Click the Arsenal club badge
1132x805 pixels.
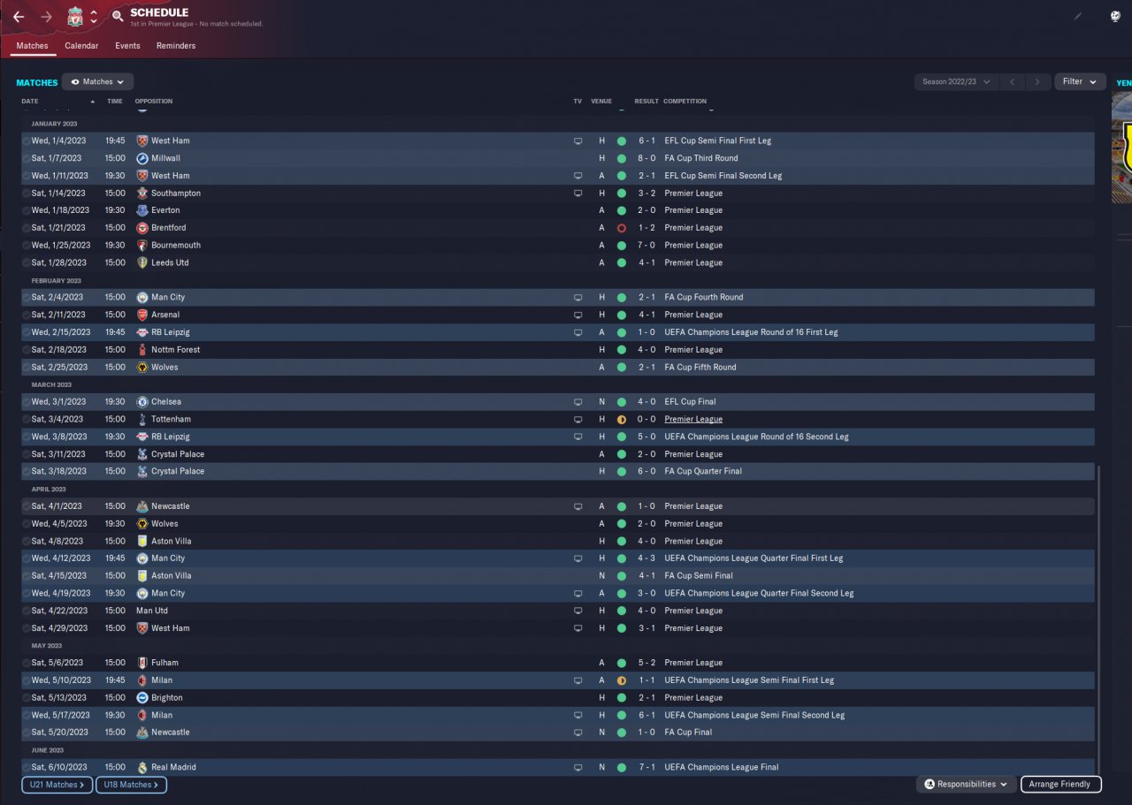[141, 315]
